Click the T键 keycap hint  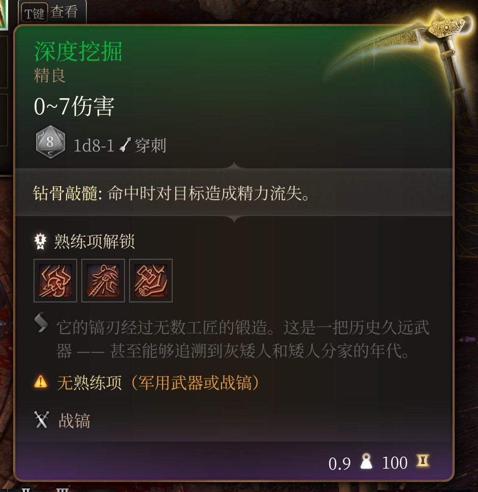(34, 13)
